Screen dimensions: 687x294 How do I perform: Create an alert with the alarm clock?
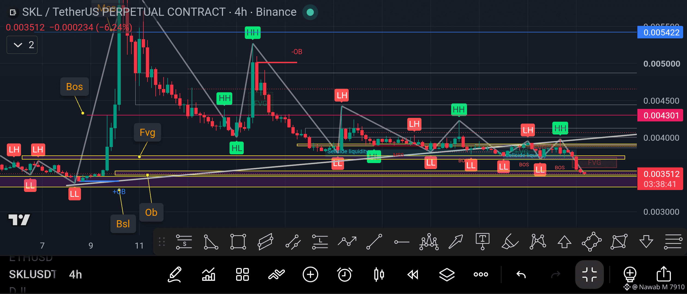345,274
